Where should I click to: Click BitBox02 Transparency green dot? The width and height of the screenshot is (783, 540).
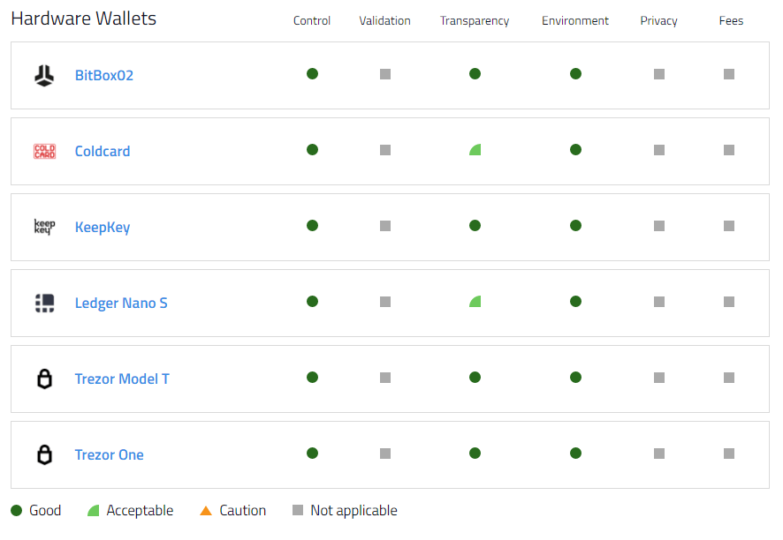pyautogui.click(x=475, y=74)
